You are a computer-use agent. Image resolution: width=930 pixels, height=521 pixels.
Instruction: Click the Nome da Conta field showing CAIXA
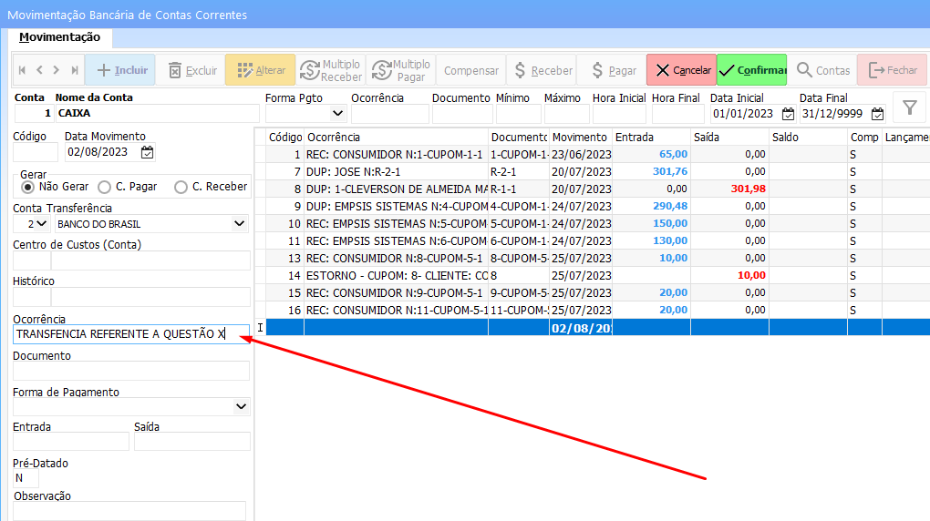pyautogui.click(x=157, y=113)
